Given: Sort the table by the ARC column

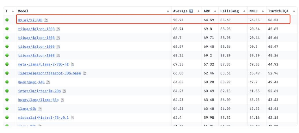Looking at the screenshot, I should tap(214, 11).
